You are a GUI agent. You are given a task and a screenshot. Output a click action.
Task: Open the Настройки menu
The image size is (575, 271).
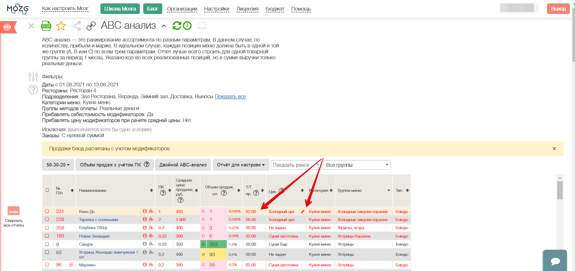click(x=217, y=9)
